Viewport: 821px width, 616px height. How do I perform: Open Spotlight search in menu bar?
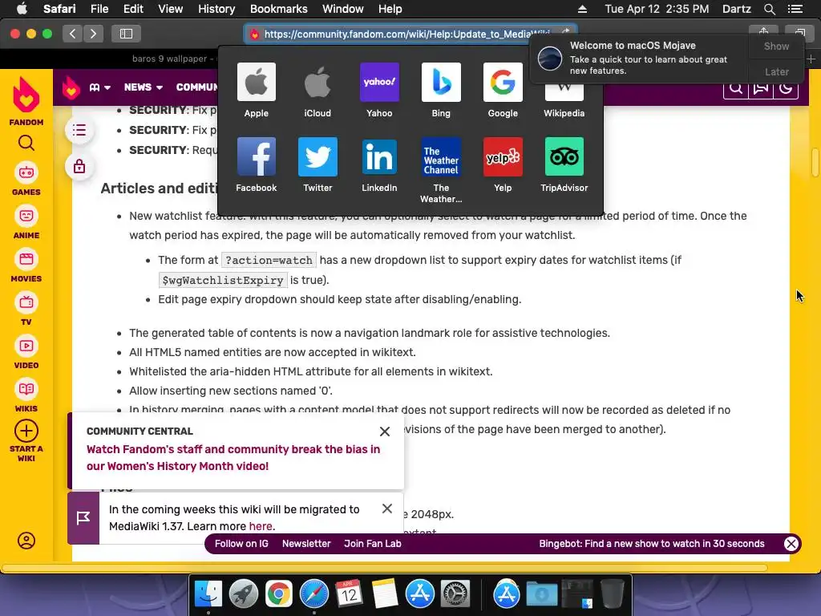(x=769, y=9)
